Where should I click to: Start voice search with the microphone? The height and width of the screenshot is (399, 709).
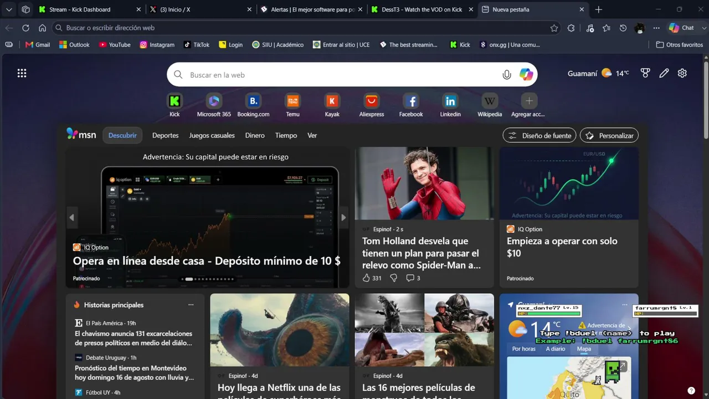point(506,75)
